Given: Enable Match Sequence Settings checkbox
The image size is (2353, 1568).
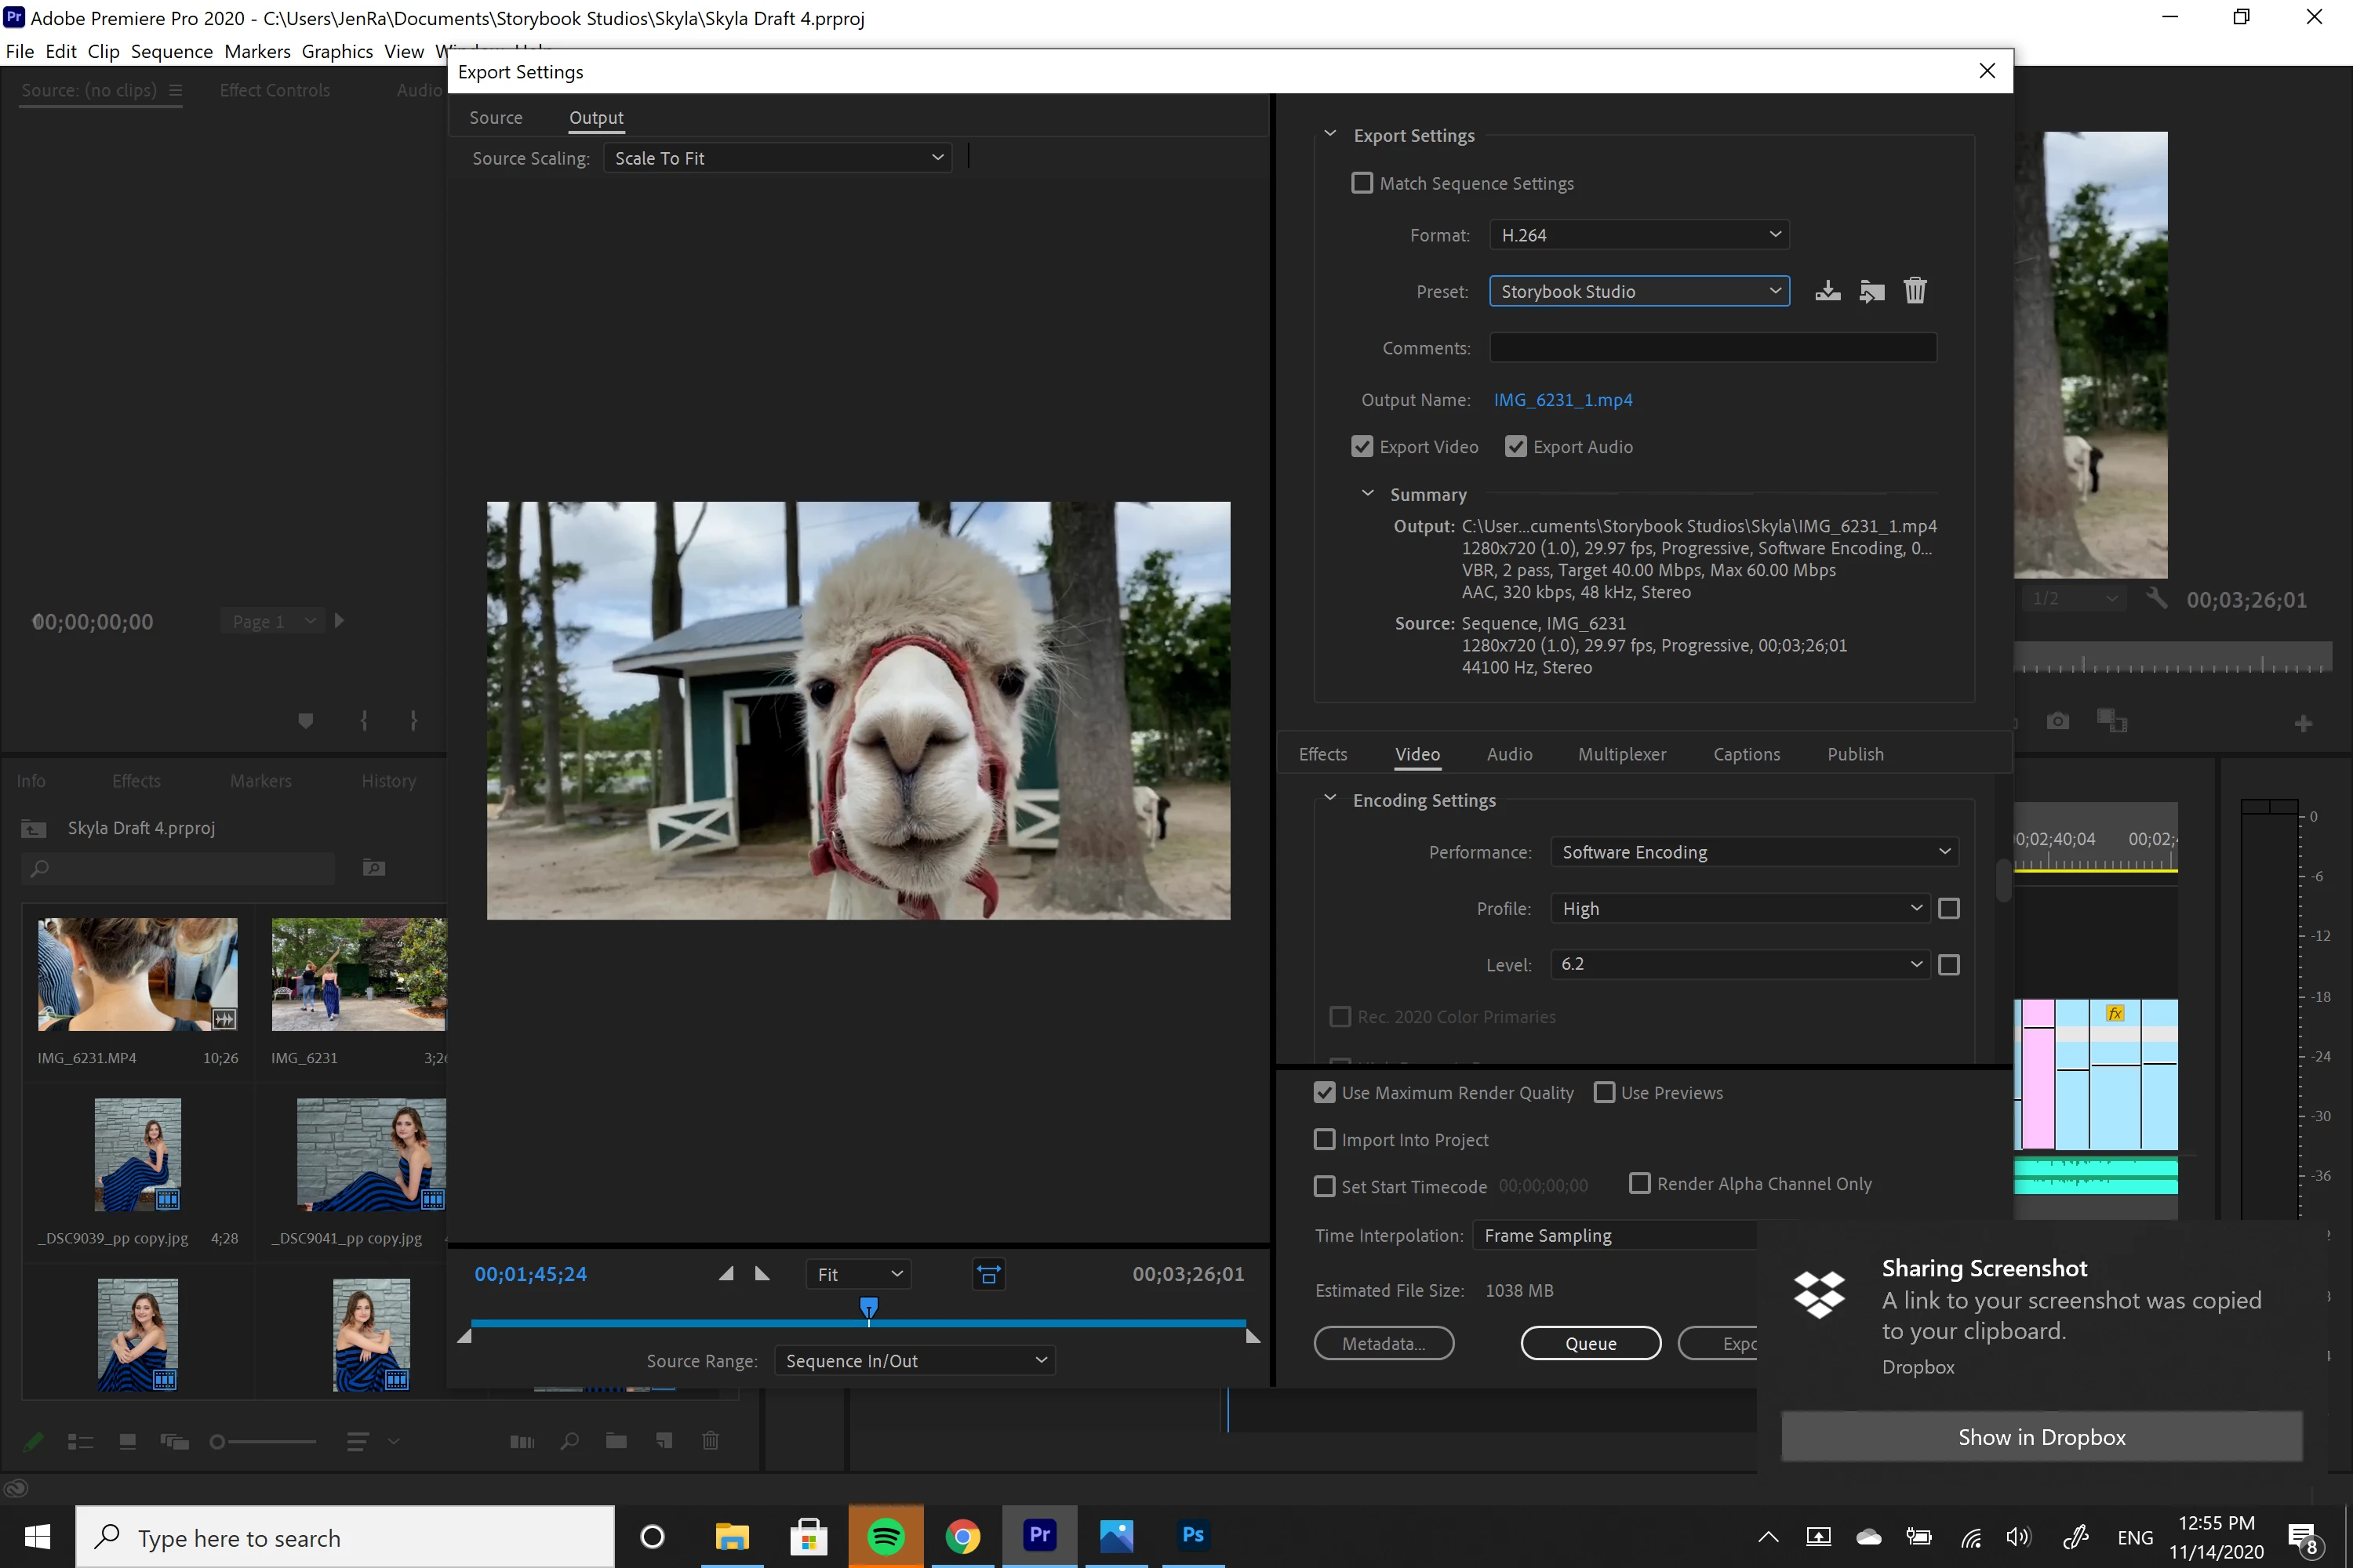Looking at the screenshot, I should point(1362,183).
